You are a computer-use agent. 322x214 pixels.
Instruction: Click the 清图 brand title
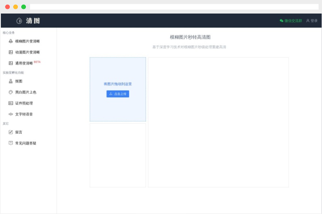click(33, 21)
